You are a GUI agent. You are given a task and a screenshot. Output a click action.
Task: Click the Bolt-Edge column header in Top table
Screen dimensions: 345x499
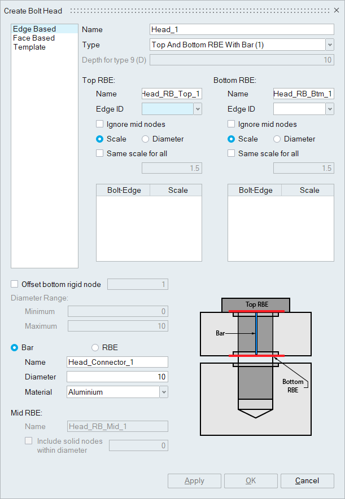[x=123, y=190]
